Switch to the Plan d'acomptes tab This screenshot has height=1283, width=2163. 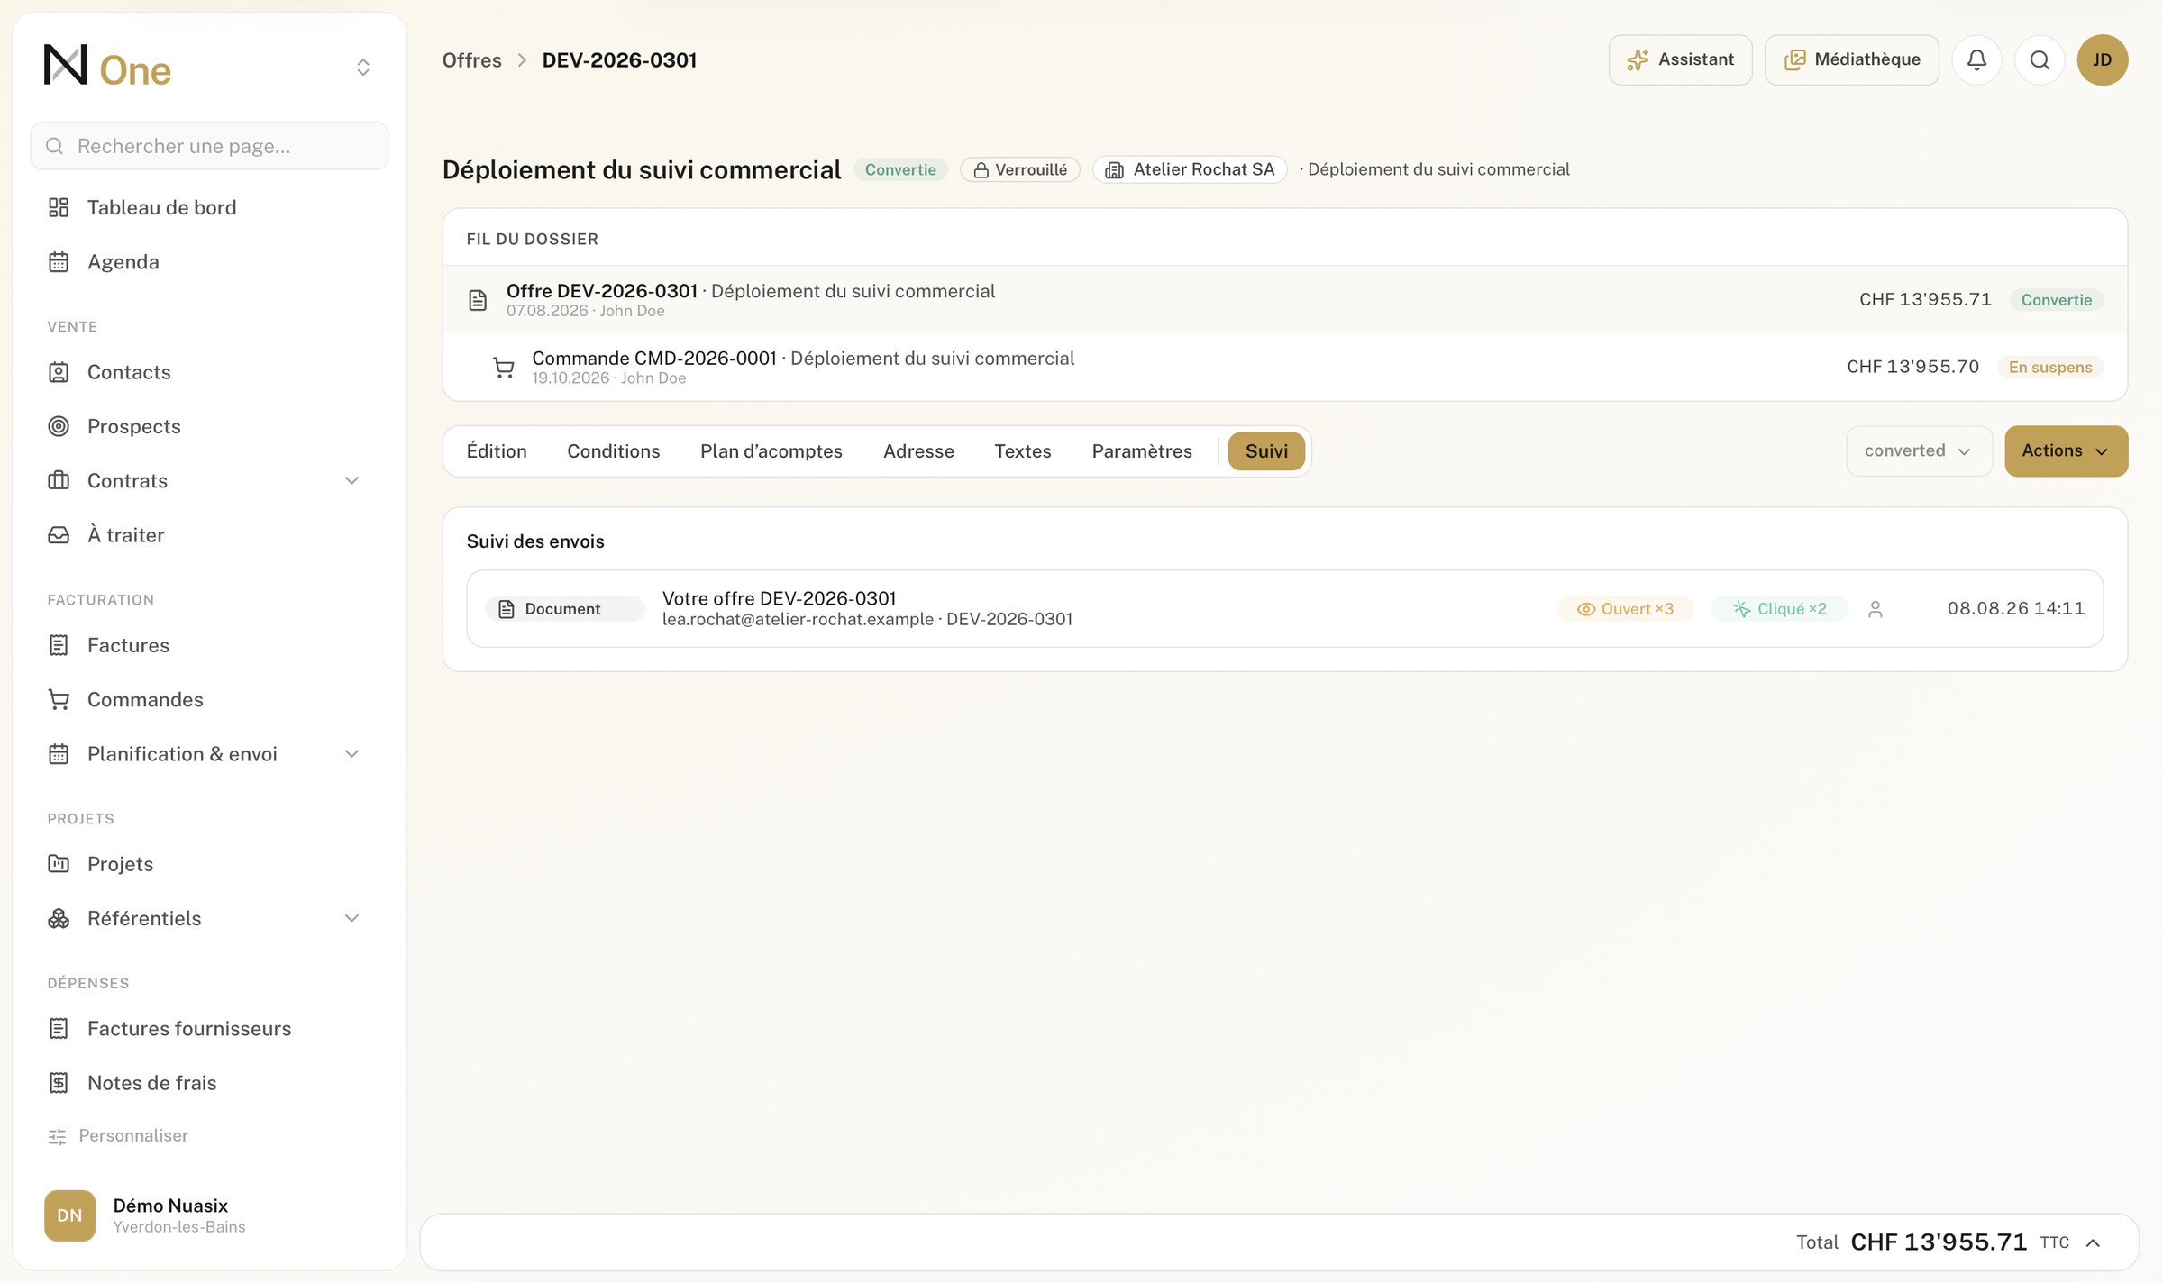771,451
